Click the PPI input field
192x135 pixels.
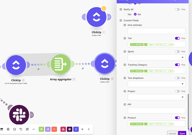[156, 110]
